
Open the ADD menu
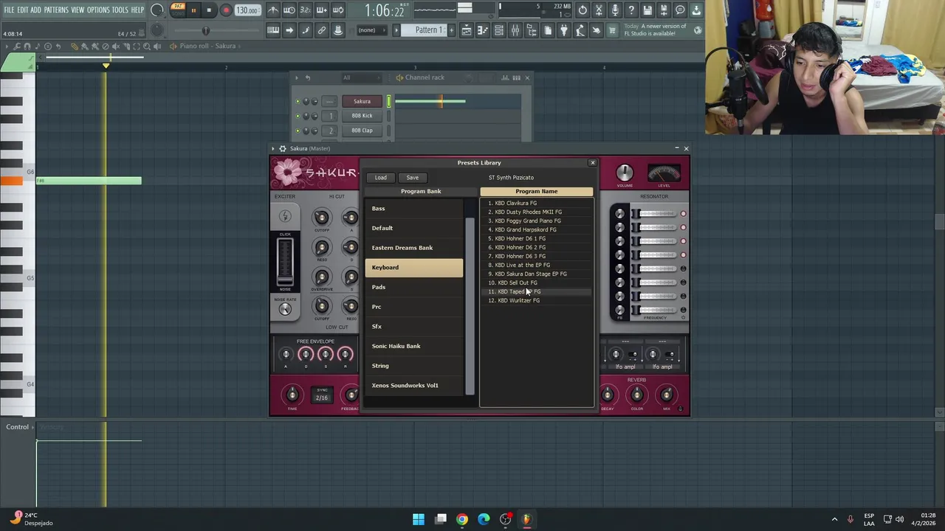35,10
